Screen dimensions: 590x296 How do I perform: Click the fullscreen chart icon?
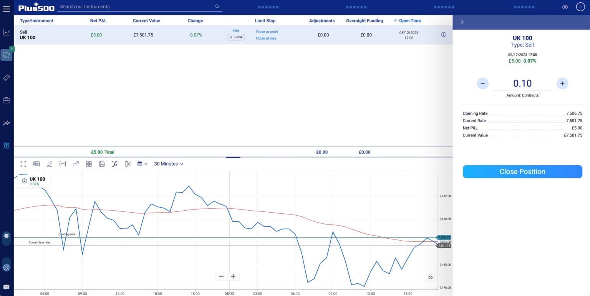(x=23, y=164)
